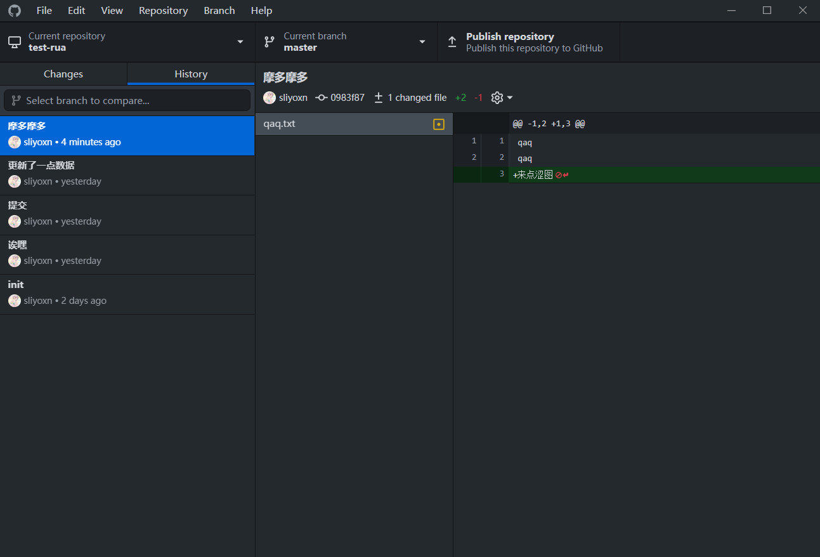The width and height of the screenshot is (820, 557).
Task: Click the branch icon next to Current branch
Action: tap(270, 42)
